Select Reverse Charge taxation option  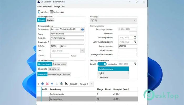coord(55,74)
